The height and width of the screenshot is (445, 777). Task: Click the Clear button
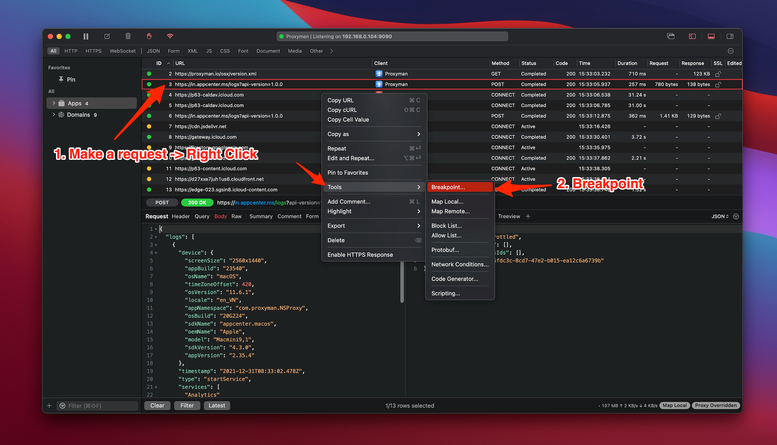pyautogui.click(x=157, y=406)
